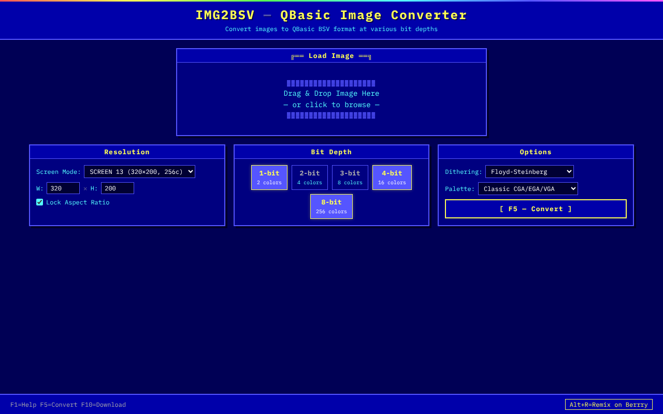Click the 'or click to browse' text
The image size is (663, 414).
click(331, 105)
